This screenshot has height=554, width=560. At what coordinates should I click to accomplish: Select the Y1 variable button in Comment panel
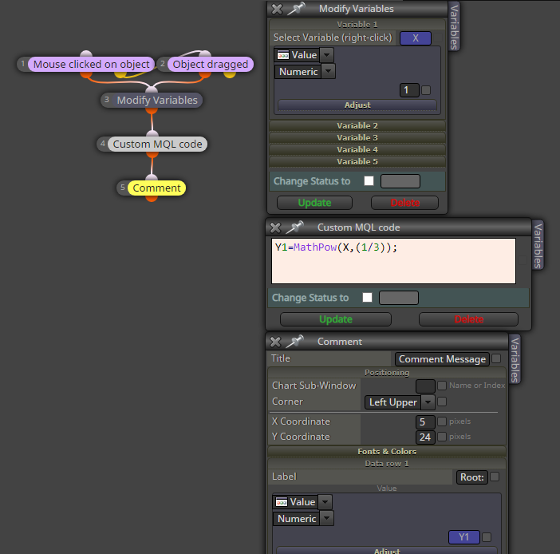(x=464, y=537)
